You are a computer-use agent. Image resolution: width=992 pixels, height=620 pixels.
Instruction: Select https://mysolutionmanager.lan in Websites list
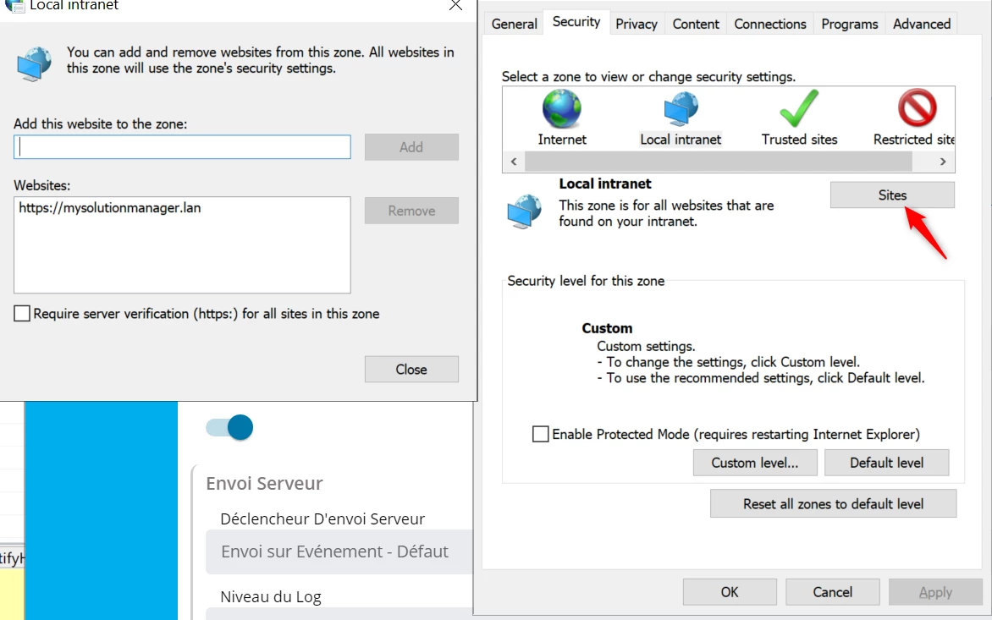(x=109, y=208)
